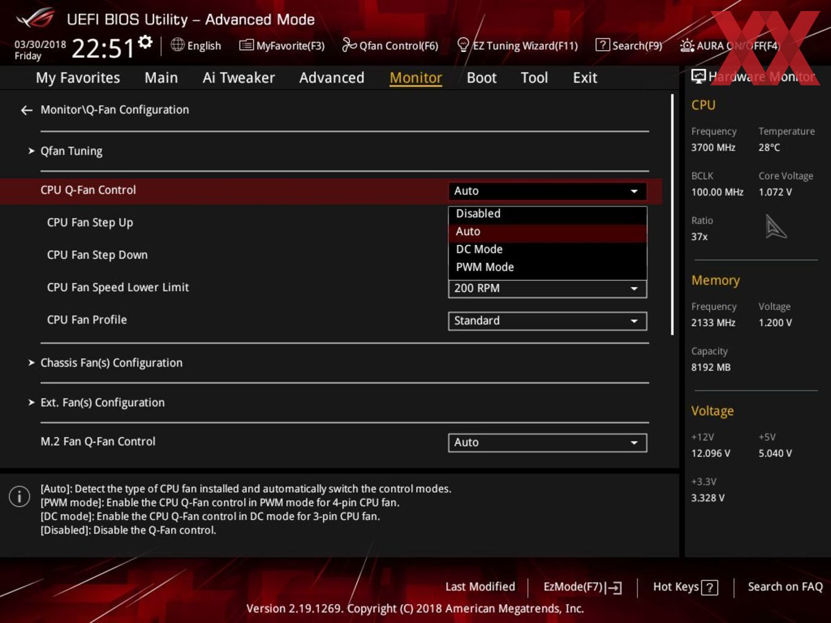Switch to Main tab

[x=161, y=78]
